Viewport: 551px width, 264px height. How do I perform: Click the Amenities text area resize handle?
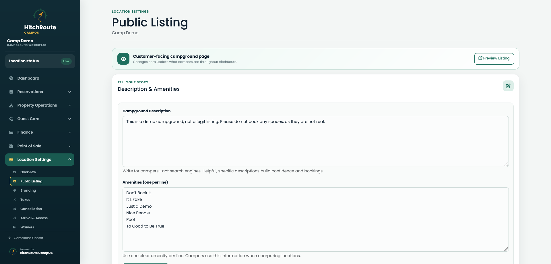506,249
